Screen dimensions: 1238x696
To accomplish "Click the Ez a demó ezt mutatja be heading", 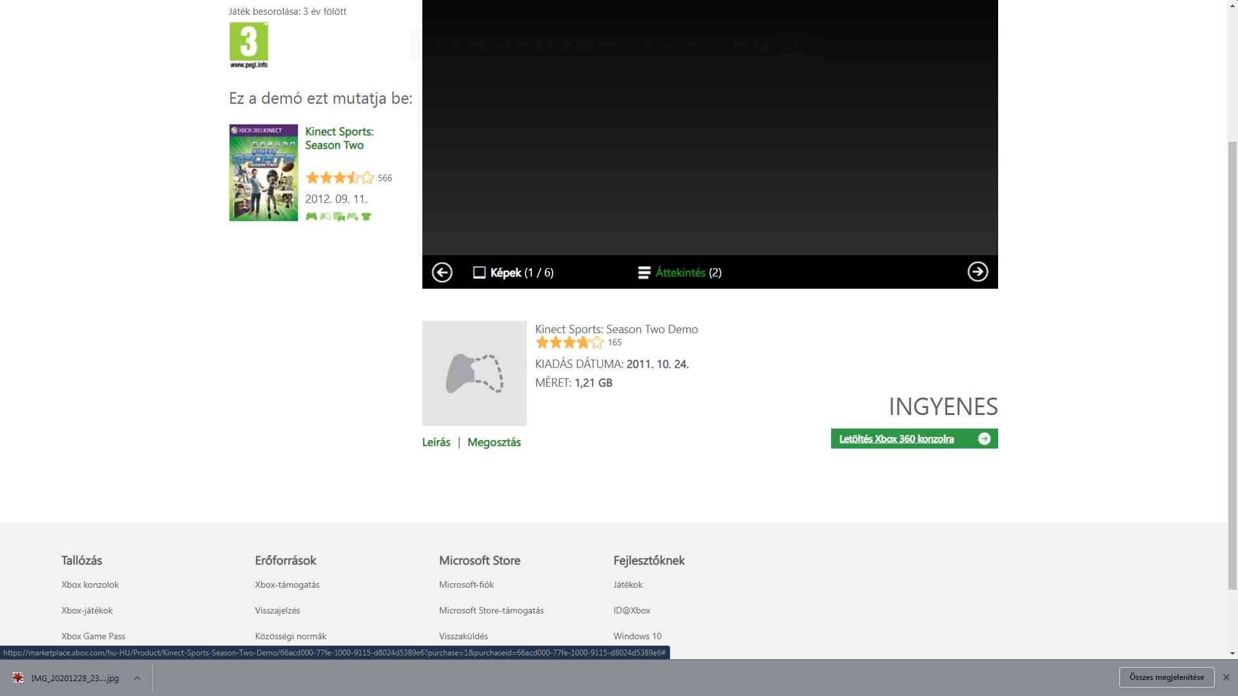I will 320,99.
